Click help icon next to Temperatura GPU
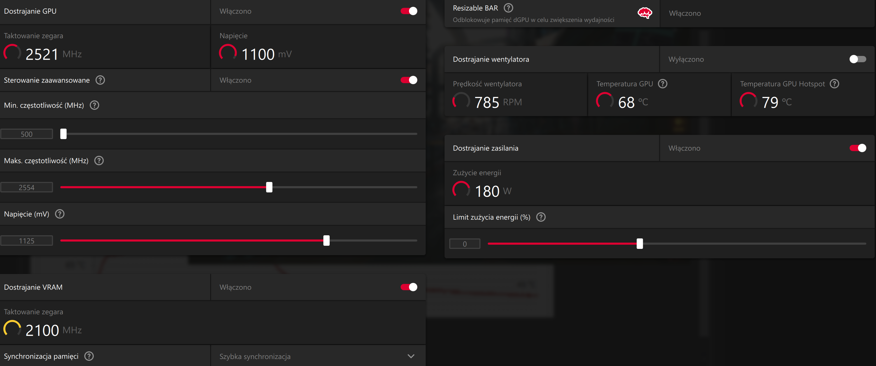 pyautogui.click(x=662, y=84)
